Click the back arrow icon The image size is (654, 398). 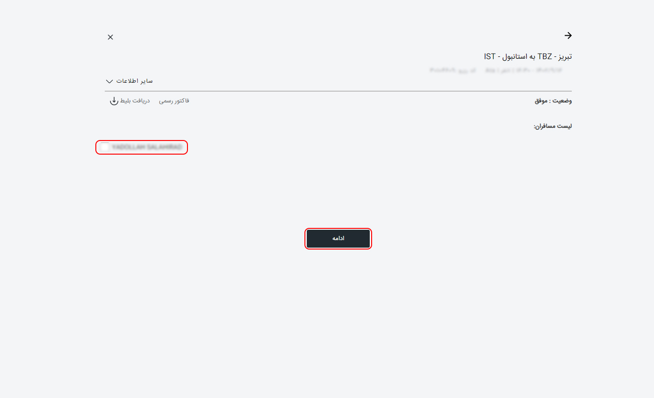[x=568, y=35]
